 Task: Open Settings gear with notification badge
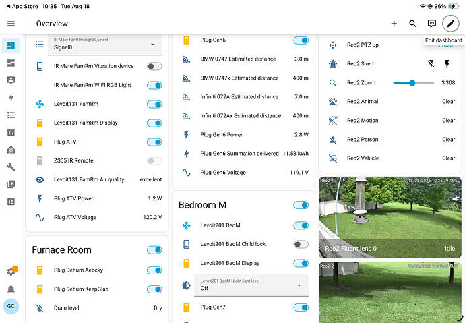(11, 271)
